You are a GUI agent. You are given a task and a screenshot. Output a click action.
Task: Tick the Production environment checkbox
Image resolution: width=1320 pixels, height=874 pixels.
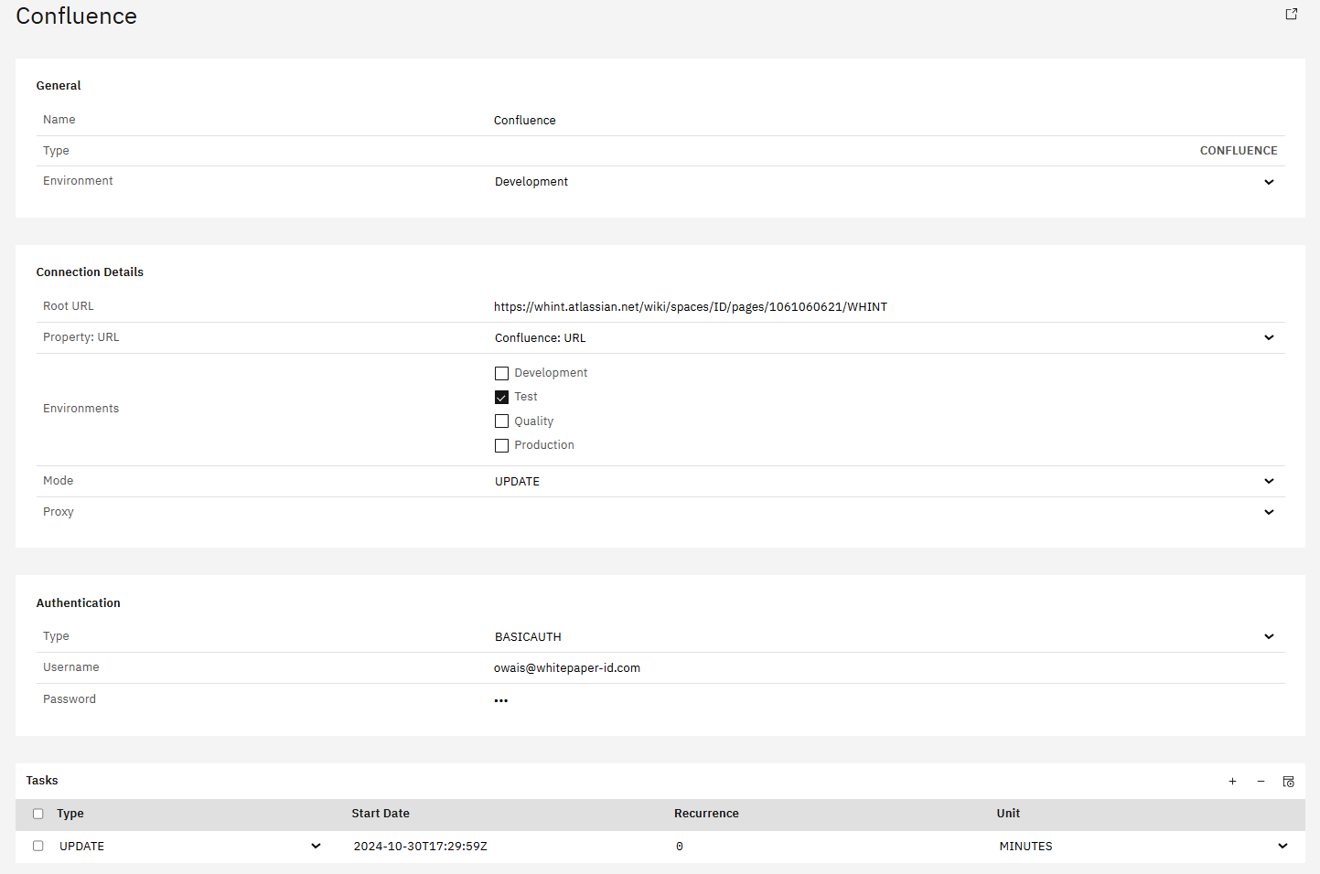tap(501, 446)
